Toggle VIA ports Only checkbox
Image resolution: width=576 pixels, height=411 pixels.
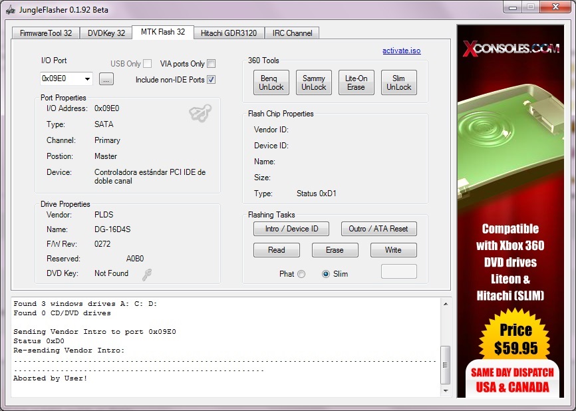click(x=212, y=64)
